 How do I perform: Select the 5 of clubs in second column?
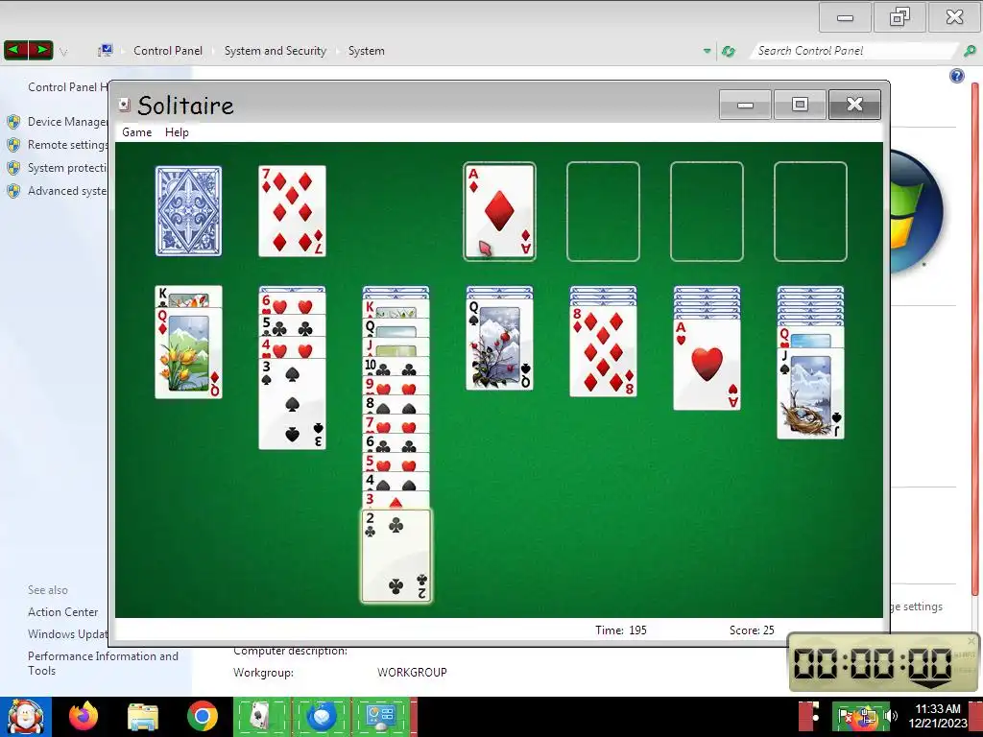coord(292,326)
